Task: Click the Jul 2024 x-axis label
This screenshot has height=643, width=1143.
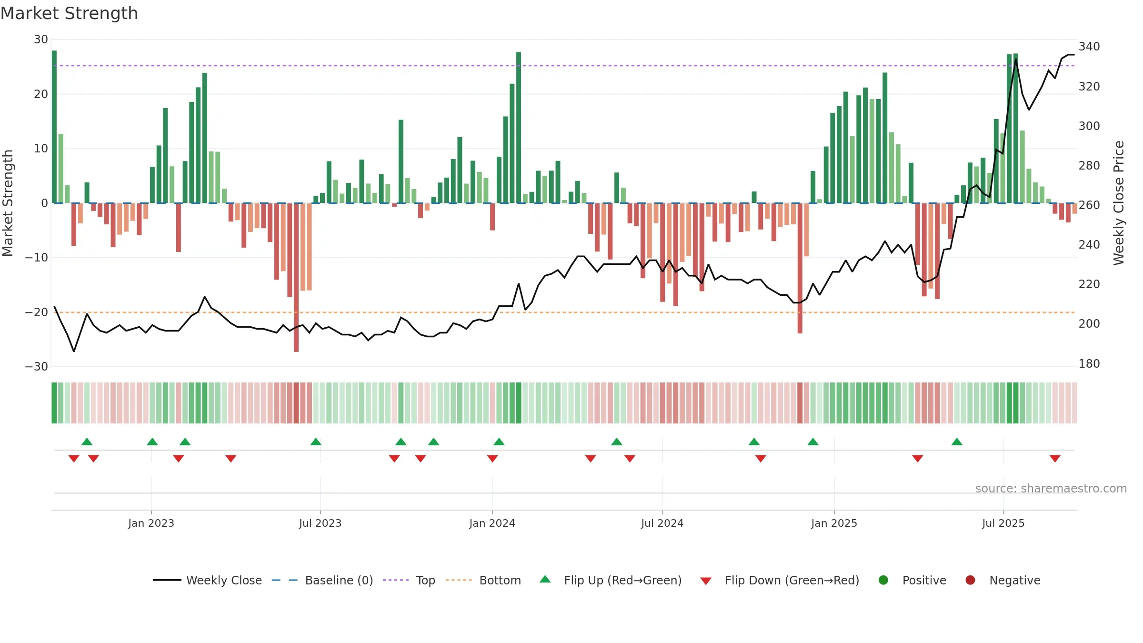Action: click(x=662, y=523)
